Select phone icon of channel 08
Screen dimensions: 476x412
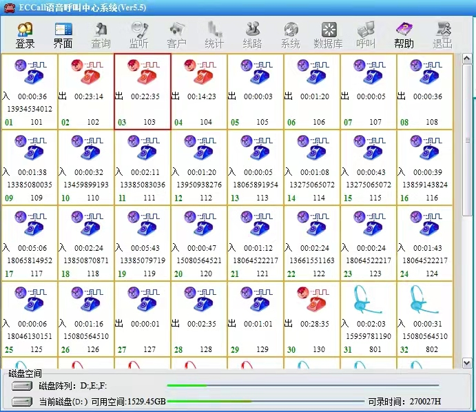(x=426, y=72)
